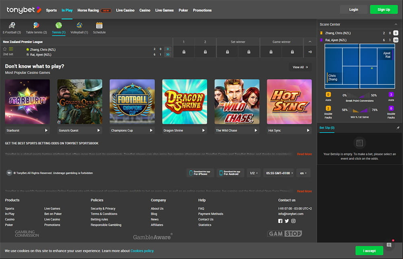The image size is (403, 259).
Task: Email info@tonybet.com contact link
Action: (x=291, y=214)
